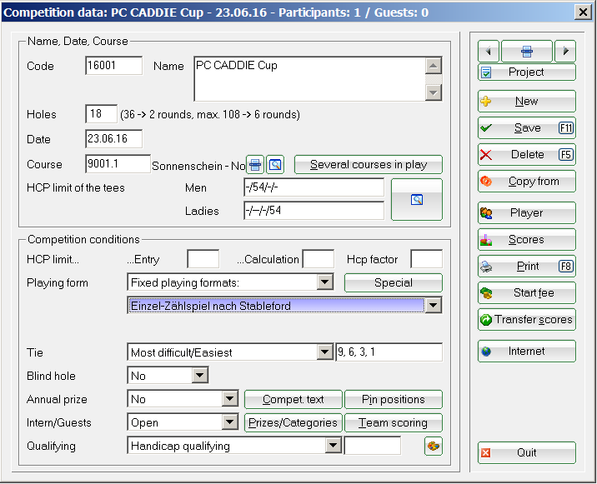Click the printer icon between navigation arrows
Viewport: 597px width, 484px height.
coord(526,51)
